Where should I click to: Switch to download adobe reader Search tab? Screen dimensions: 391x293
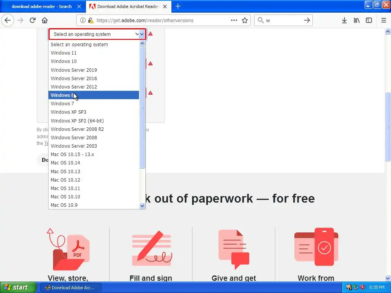click(x=41, y=6)
